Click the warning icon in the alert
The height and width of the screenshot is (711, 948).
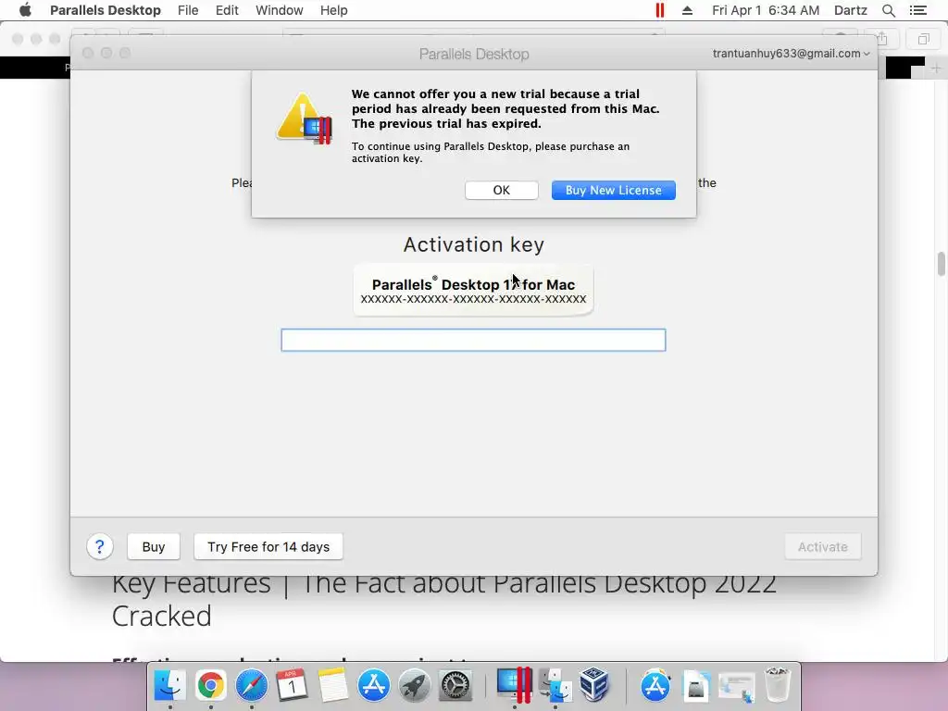click(304, 118)
